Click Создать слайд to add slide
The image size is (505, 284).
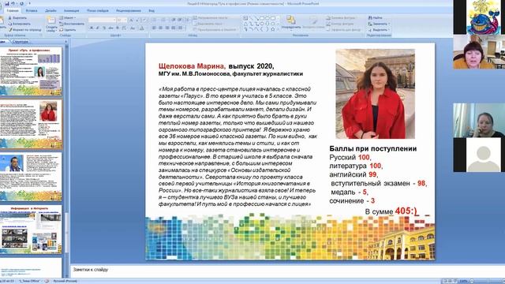[x=51, y=24]
